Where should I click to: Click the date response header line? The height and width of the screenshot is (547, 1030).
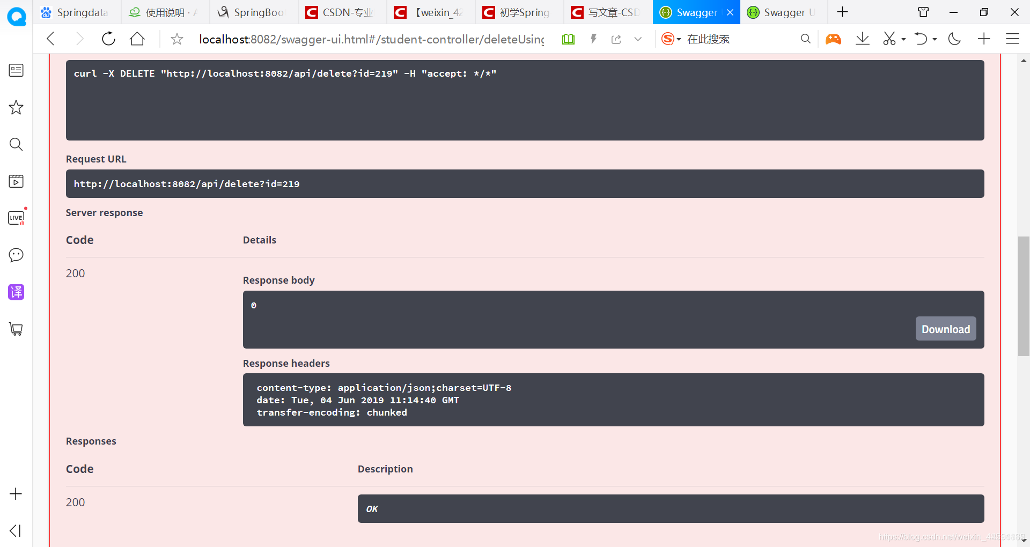point(358,400)
